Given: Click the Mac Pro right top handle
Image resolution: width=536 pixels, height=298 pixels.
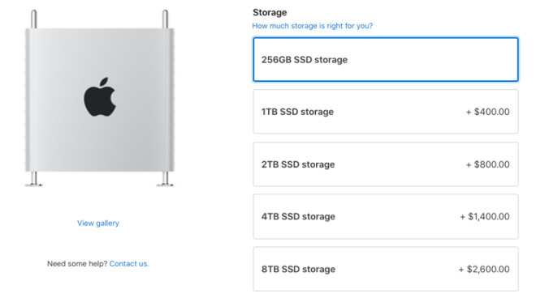Looking at the screenshot, I should (165, 19).
